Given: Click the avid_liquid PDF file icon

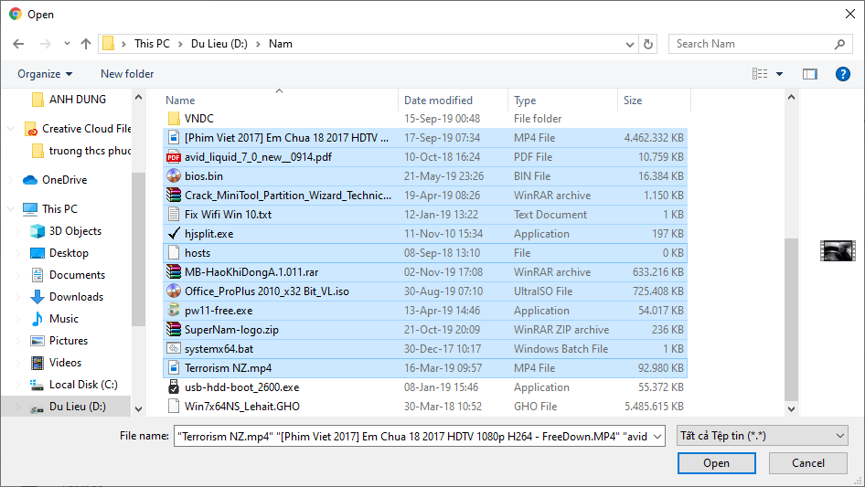Looking at the screenshot, I should [x=174, y=157].
